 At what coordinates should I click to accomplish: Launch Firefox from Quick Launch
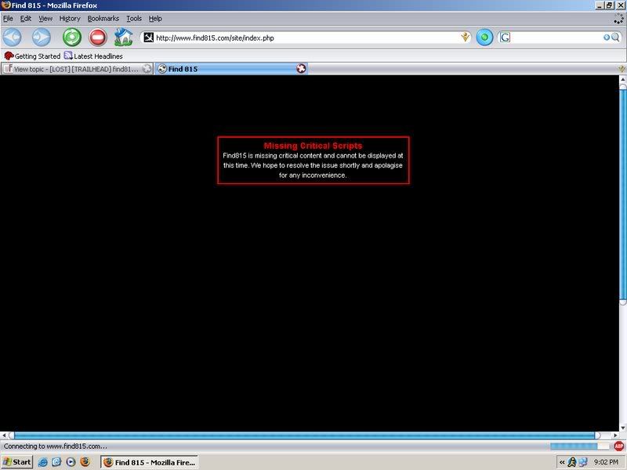pos(85,462)
